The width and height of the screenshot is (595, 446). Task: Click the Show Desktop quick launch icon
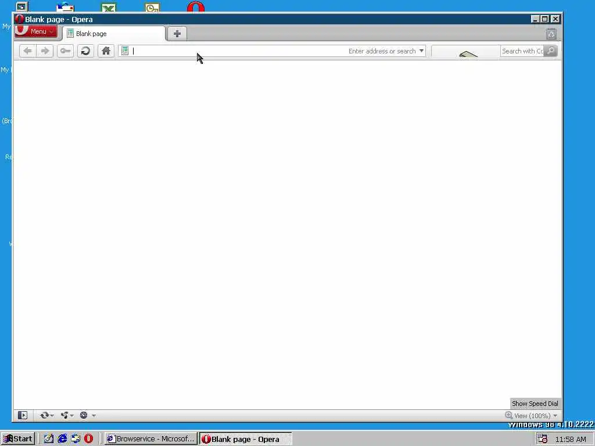[x=49, y=439]
